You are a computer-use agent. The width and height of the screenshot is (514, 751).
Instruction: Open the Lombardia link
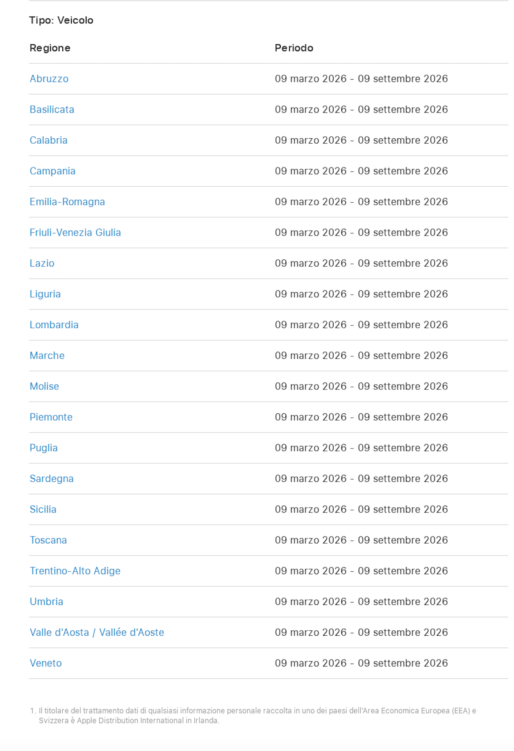(x=54, y=325)
